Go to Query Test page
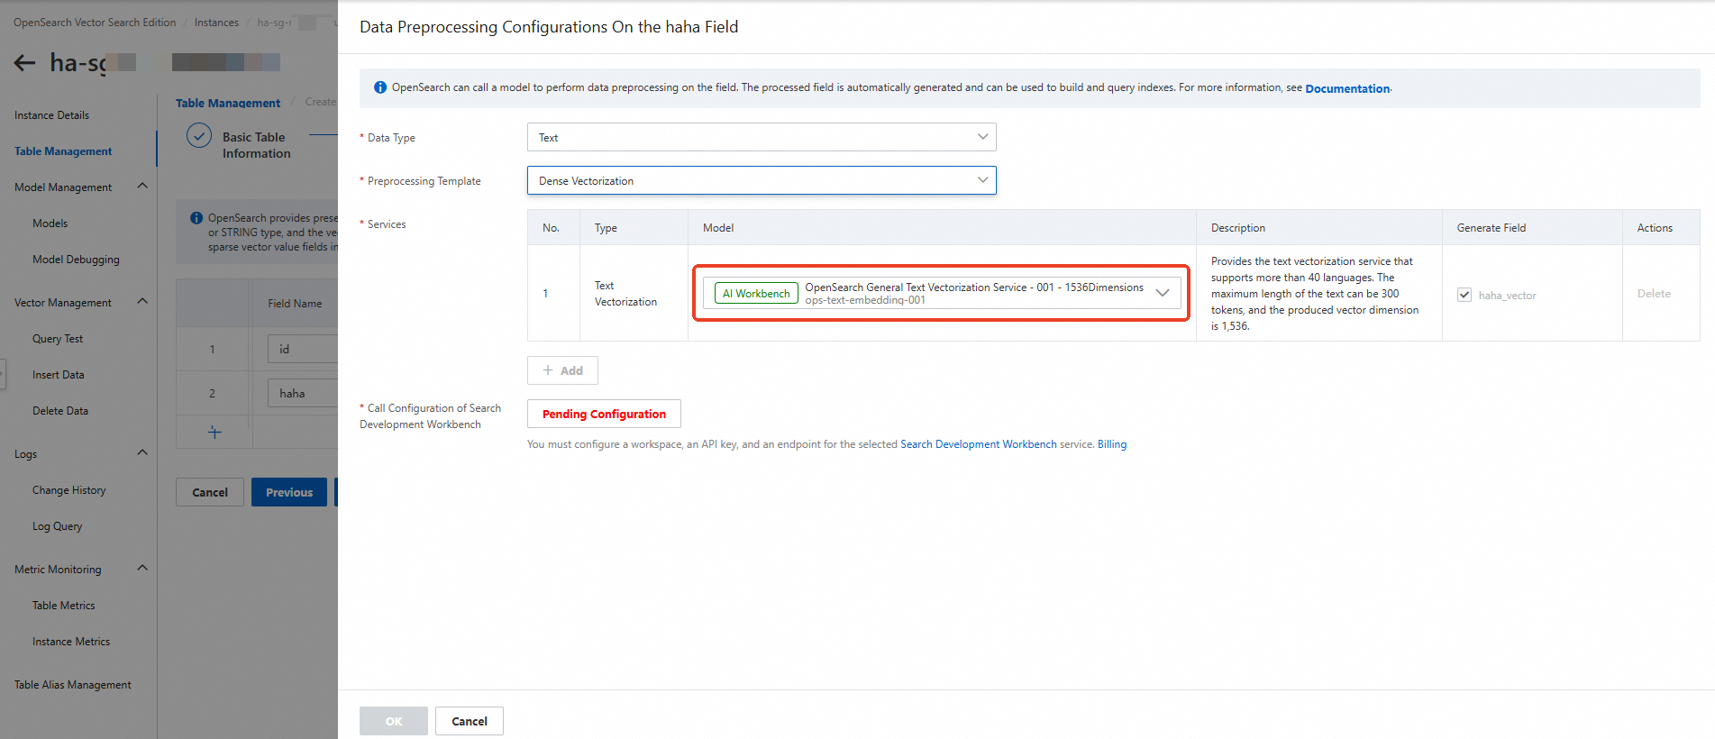 point(58,339)
